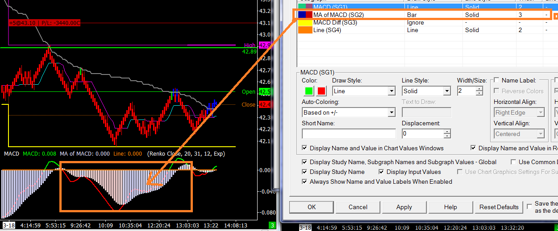Image resolution: width=558 pixels, height=231 pixels.
Task: Decrease Displacement with the down arrow
Action: click(447, 136)
